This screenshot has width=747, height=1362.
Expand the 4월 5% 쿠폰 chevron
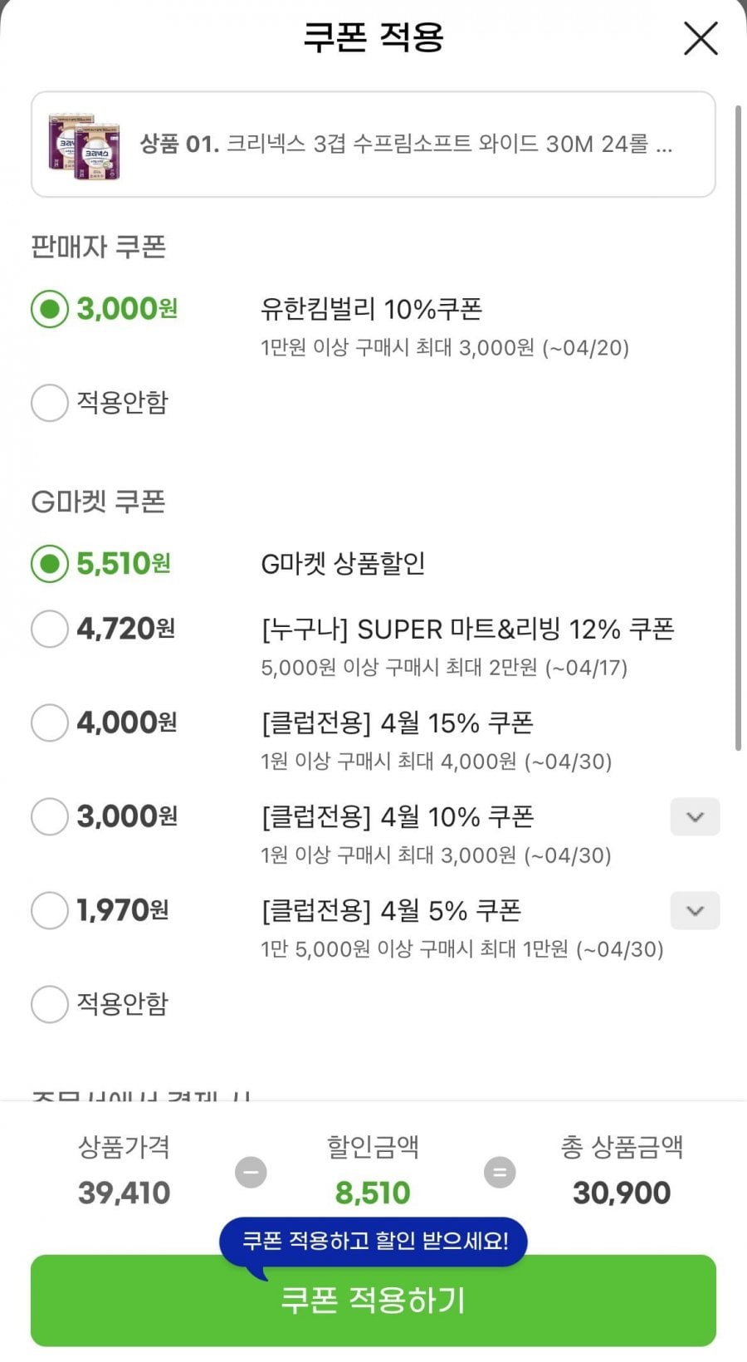pyautogui.click(x=695, y=910)
